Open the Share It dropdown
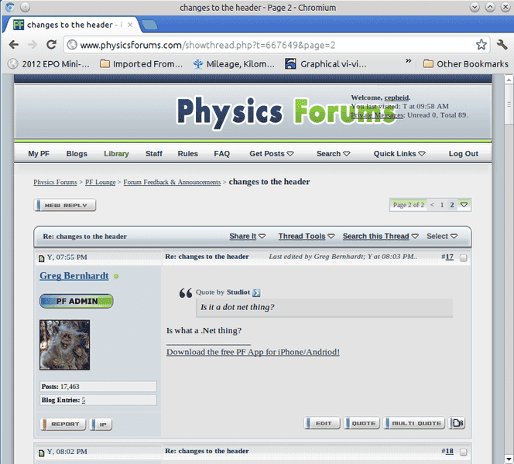 tap(247, 236)
